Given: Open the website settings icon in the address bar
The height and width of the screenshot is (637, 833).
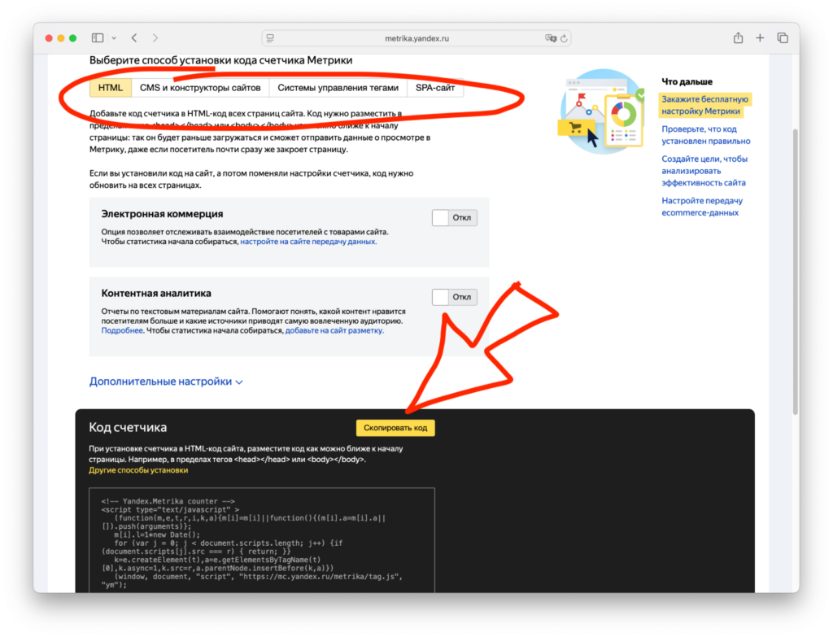Looking at the screenshot, I should (x=270, y=38).
